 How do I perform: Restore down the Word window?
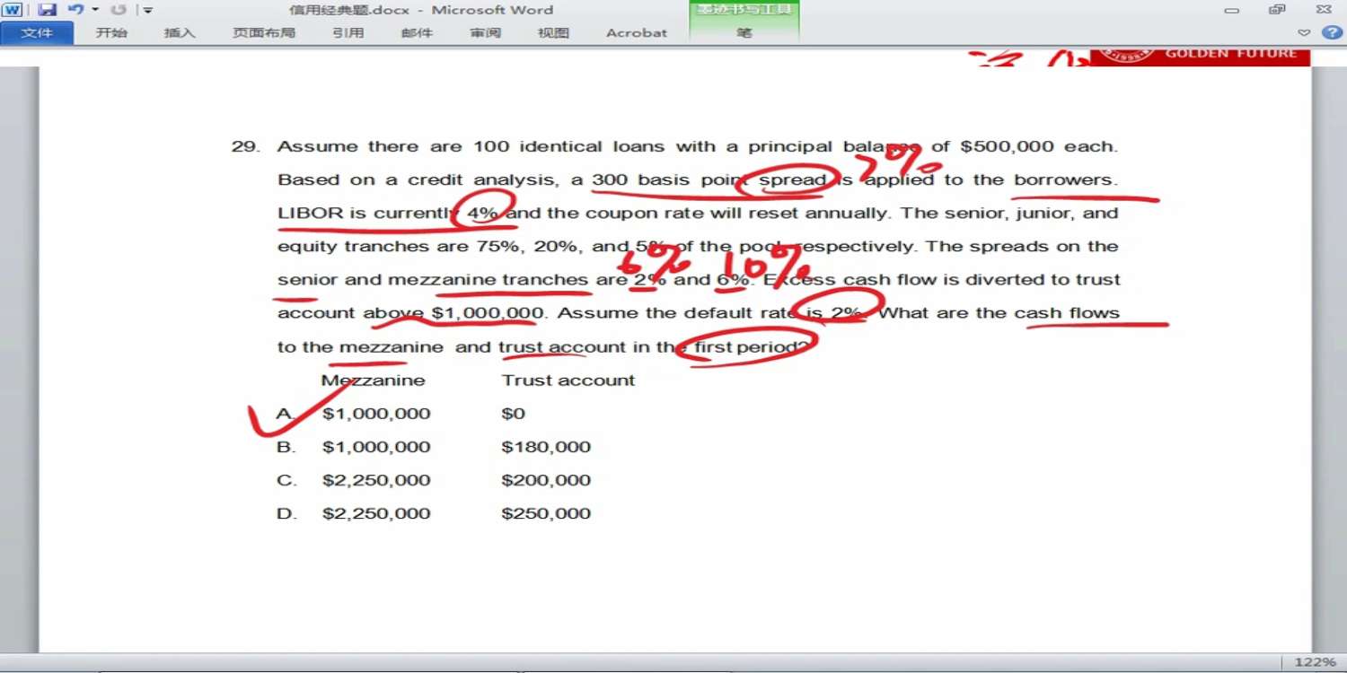1277,10
